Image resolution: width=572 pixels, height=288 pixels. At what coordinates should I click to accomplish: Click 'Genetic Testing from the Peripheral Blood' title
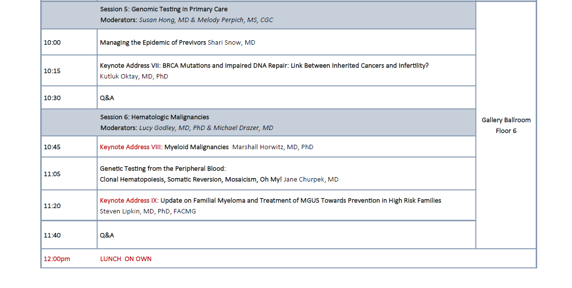pyautogui.click(x=162, y=169)
